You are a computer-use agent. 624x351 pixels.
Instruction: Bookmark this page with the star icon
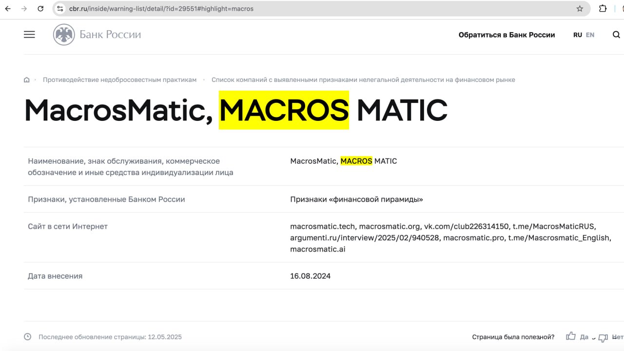point(580,9)
